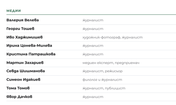Select the name Валерия Велева

(x=23, y=20)
